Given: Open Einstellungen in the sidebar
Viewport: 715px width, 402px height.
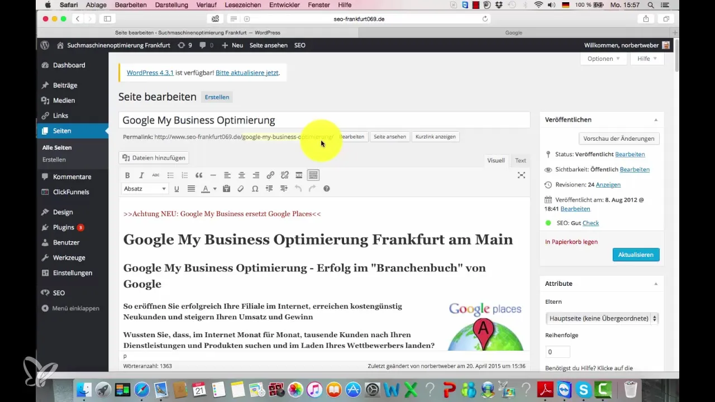Looking at the screenshot, I should coord(73,273).
